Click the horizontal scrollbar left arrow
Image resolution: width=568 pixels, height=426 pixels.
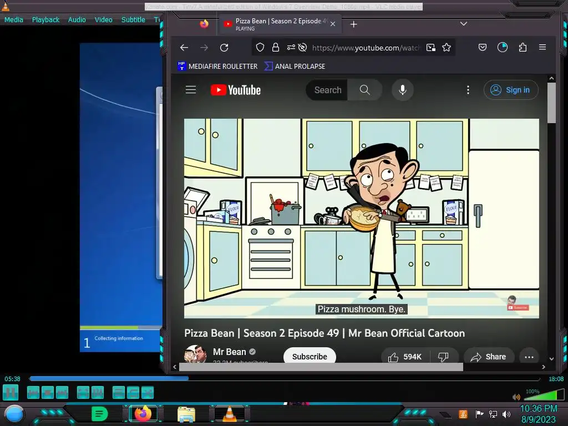(175, 367)
